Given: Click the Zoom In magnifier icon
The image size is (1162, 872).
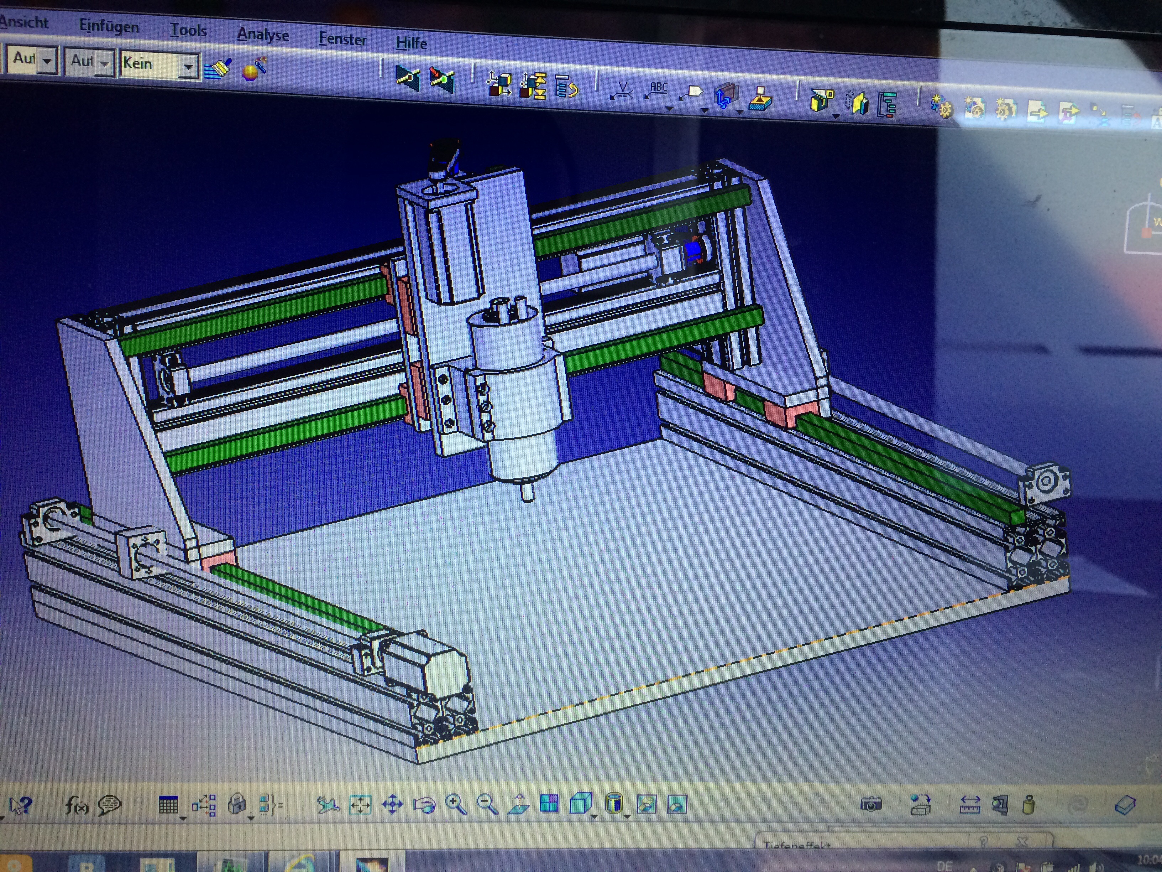Looking at the screenshot, I should click(455, 805).
